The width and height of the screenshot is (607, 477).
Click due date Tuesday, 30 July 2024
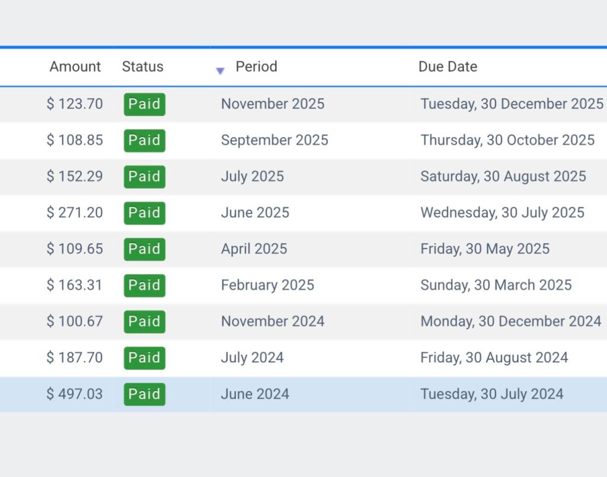click(492, 394)
